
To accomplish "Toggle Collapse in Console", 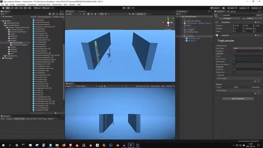I will click(x=9, y=119).
